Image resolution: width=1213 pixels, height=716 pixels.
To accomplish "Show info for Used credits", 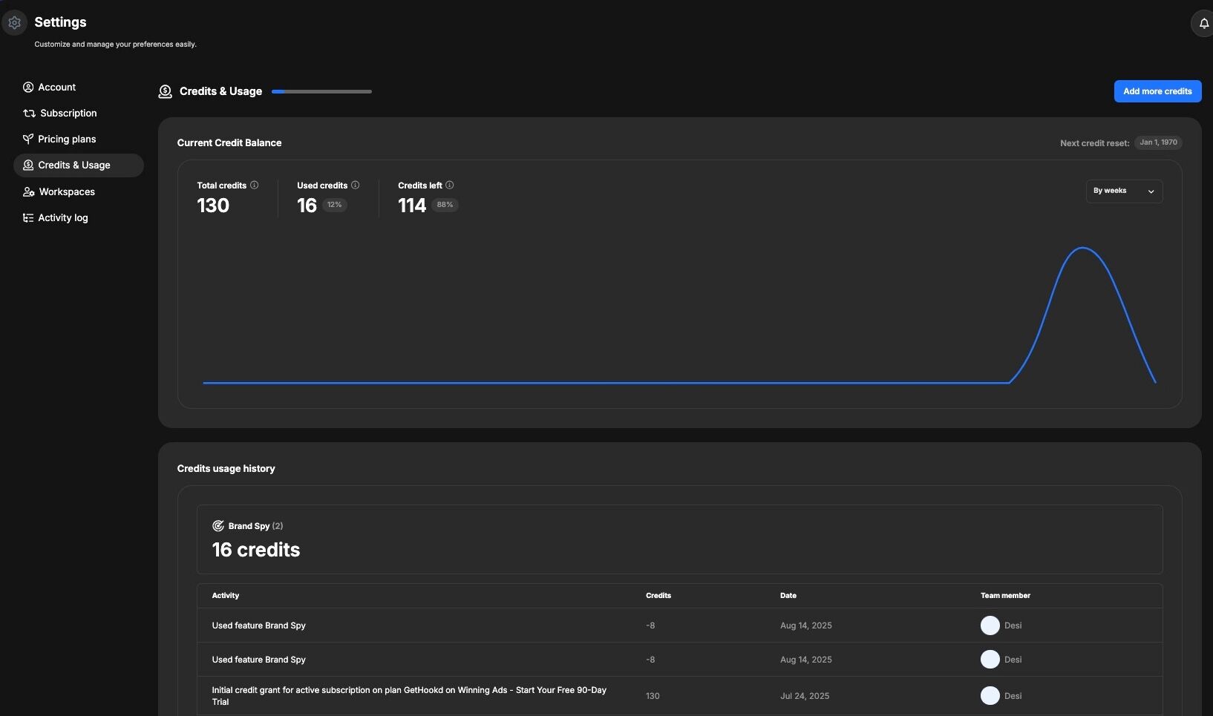I will pyautogui.click(x=356, y=185).
